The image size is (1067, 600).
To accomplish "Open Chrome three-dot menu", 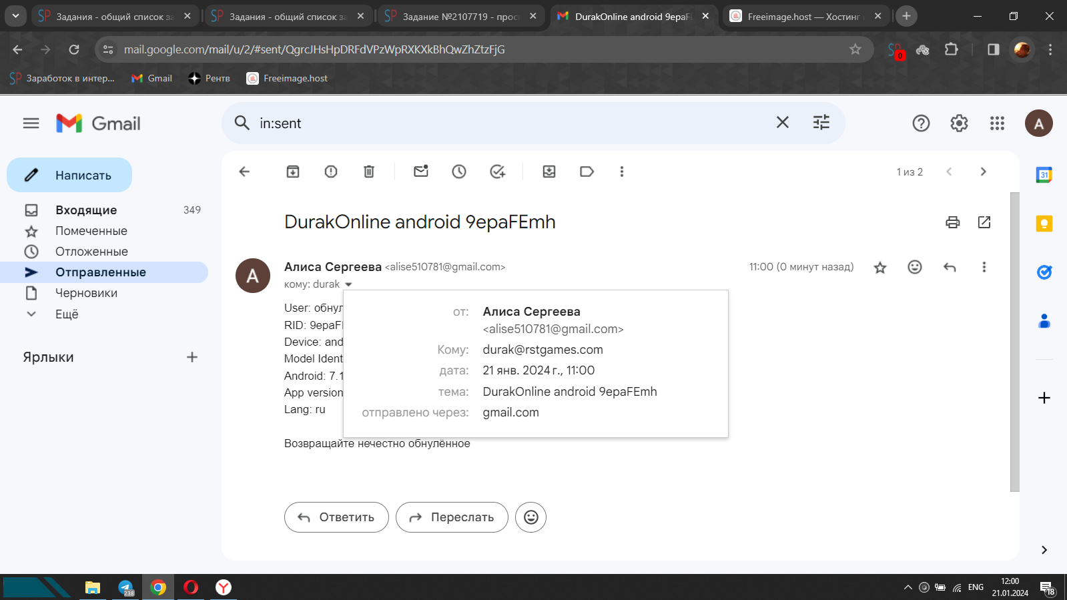I will coord(1050,49).
